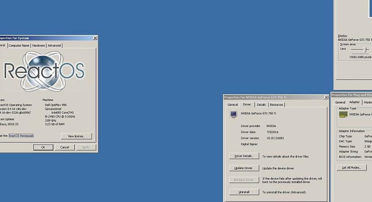Select General tab in Plug and Play properties

(340, 102)
